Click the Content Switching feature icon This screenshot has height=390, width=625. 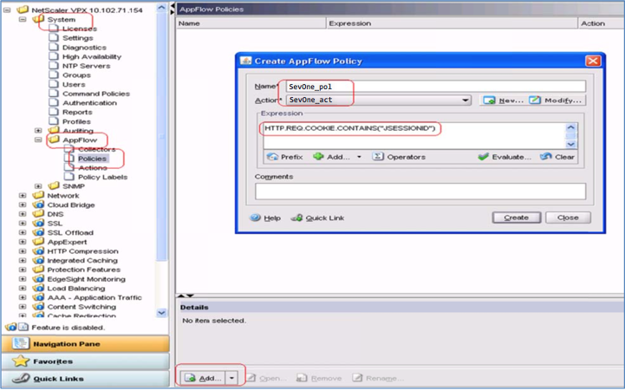[38, 306]
